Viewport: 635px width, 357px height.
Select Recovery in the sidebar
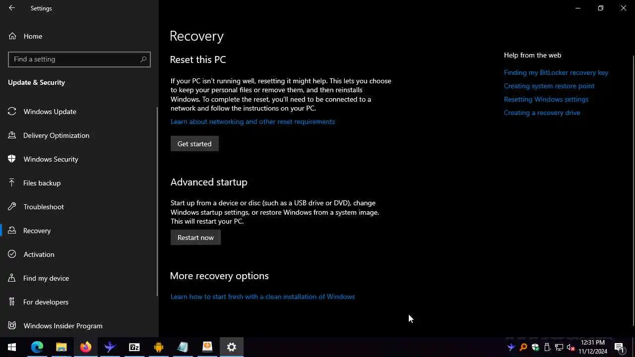click(78, 231)
